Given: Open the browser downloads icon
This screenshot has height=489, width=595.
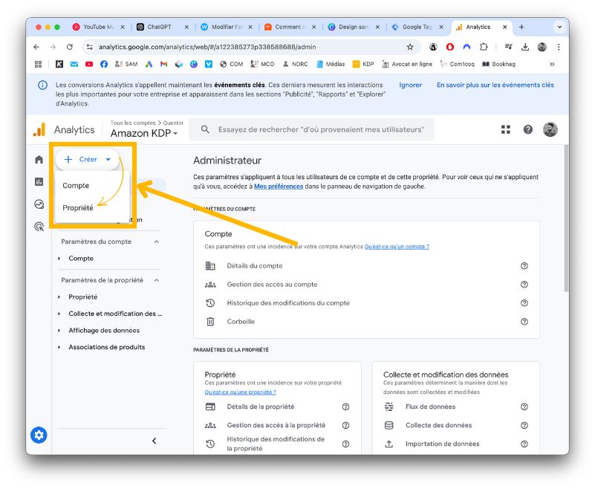Looking at the screenshot, I should (x=525, y=47).
